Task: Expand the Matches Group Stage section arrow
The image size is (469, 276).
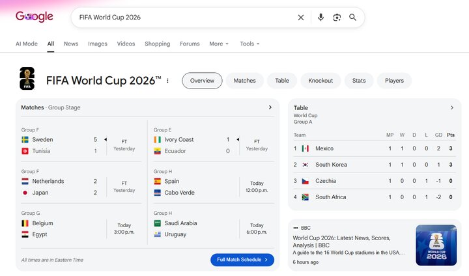Action: coord(270,107)
